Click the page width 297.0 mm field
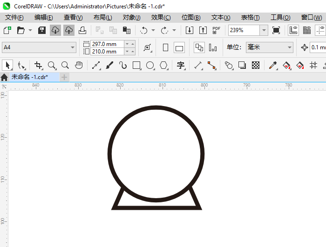The height and width of the screenshot is (247, 326). [x=107, y=44]
